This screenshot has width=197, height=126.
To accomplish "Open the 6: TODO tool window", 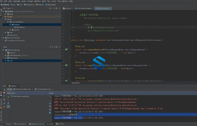I will pos(60,124).
